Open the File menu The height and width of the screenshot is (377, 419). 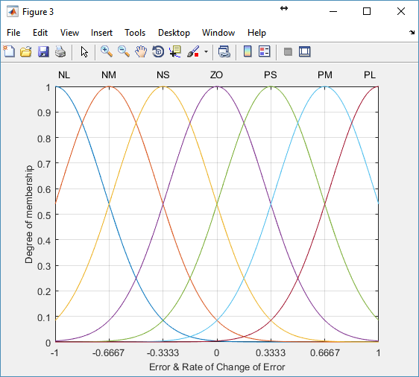point(13,33)
